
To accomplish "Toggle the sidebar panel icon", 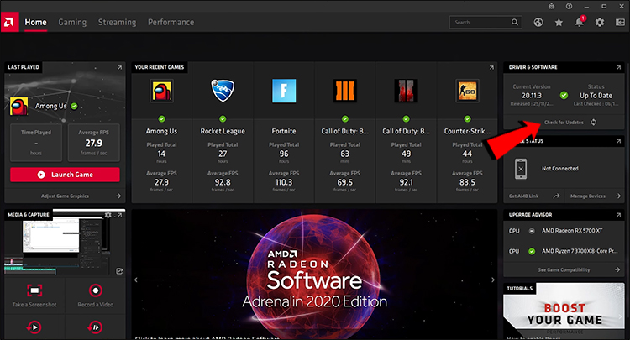I will pos(621,22).
